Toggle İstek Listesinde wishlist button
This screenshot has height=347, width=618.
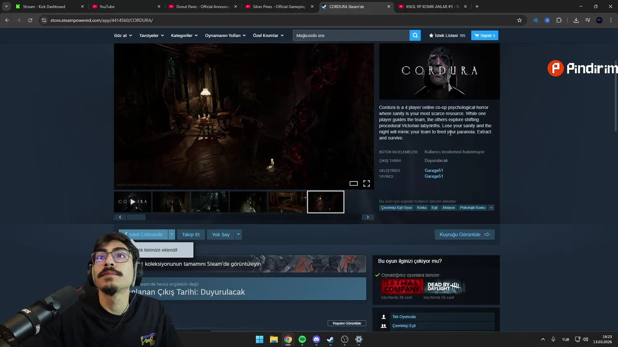pos(143,234)
